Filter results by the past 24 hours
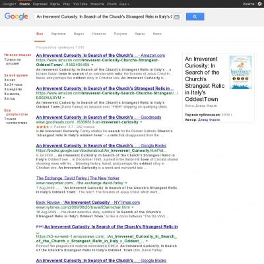 pyautogui.click(x=13, y=84)
